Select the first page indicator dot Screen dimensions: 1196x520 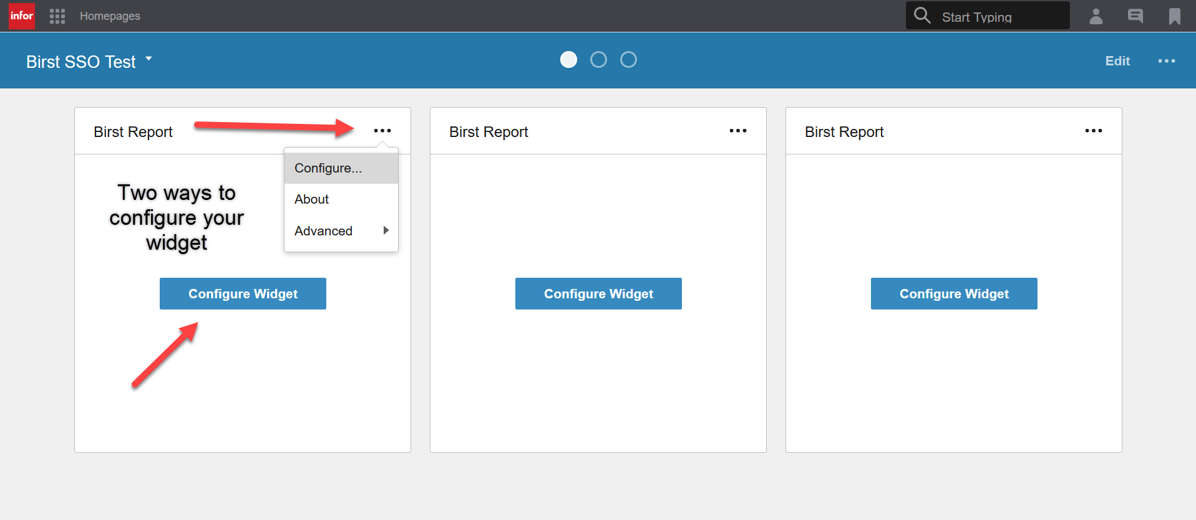pyautogui.click(x=568, y=60)
